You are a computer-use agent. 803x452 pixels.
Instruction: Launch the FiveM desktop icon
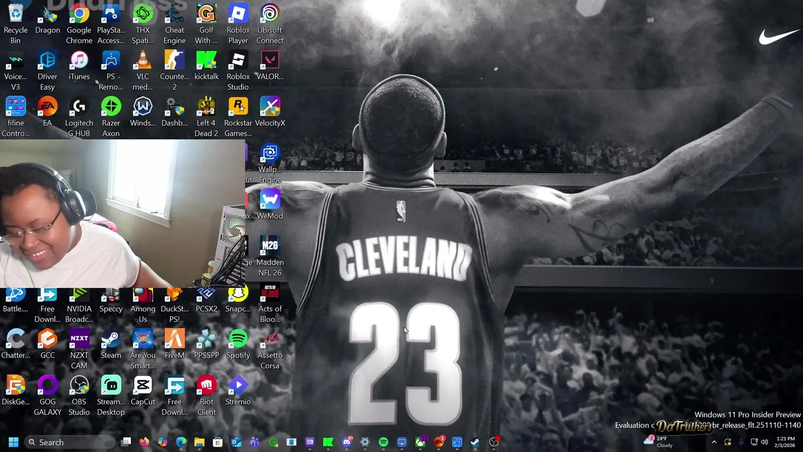coord(174,345)
